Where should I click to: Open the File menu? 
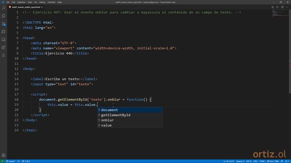(x=8, y=2)
